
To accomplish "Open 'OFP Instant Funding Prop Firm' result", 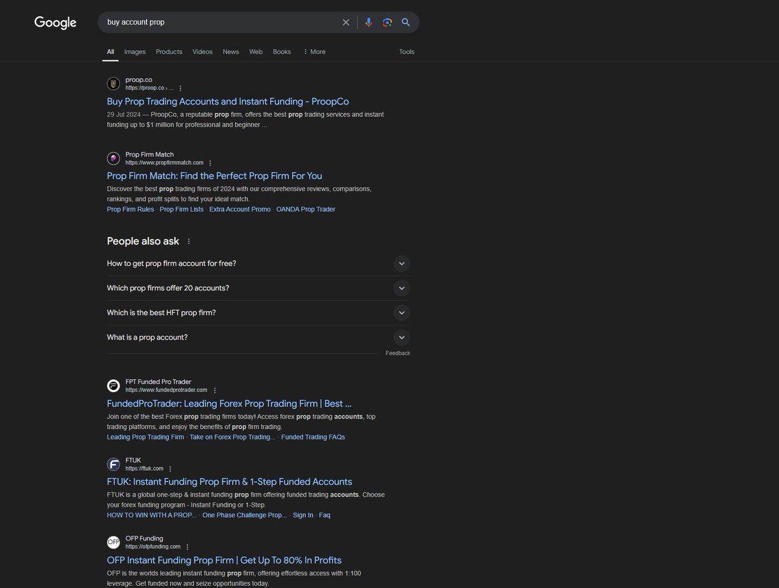I will [224, 560].
